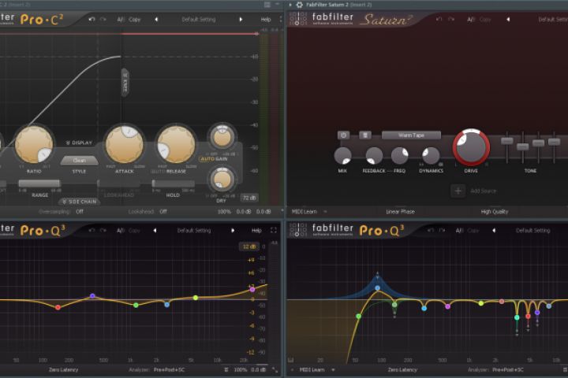
Task: Select next preset in left Pro-Q 3
Action: 233,231
